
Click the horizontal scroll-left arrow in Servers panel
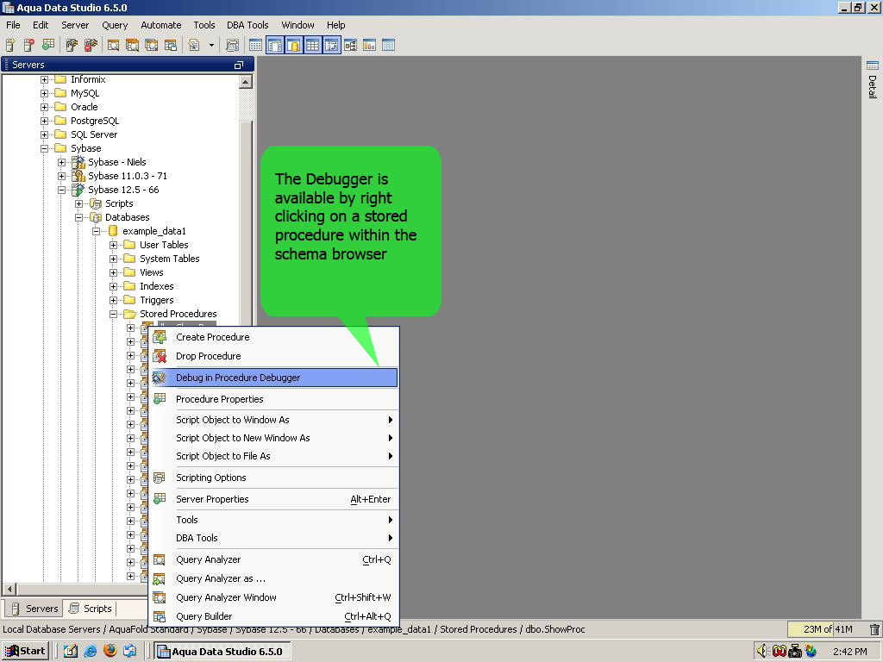tap(9, 590)
